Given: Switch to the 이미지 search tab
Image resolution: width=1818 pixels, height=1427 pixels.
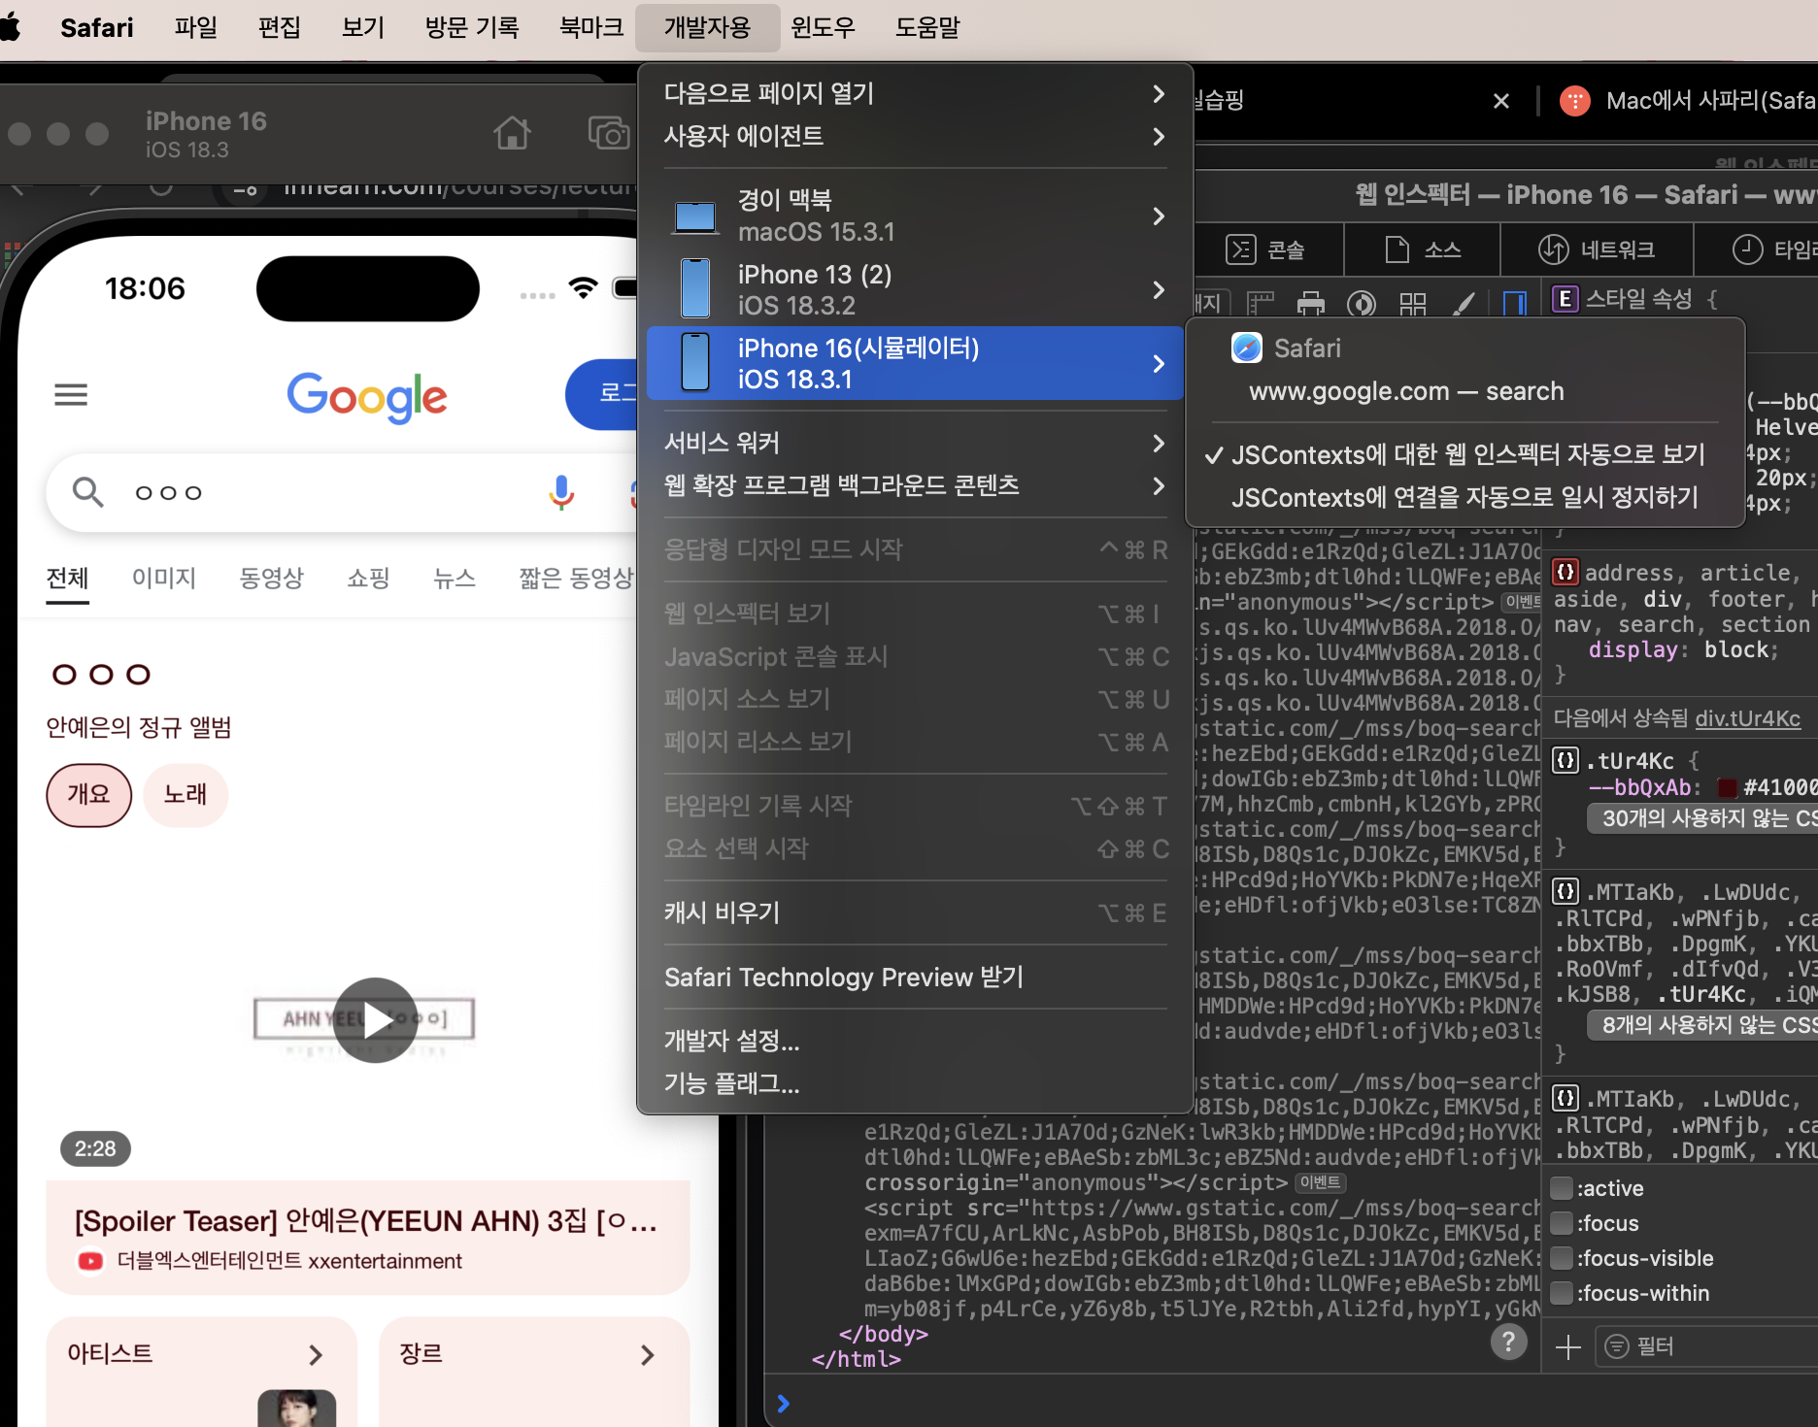Looking at the screenshot, I should (164, 579).
